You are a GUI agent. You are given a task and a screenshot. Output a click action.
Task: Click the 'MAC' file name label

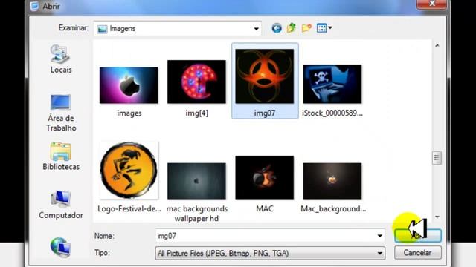coord(265,209)
